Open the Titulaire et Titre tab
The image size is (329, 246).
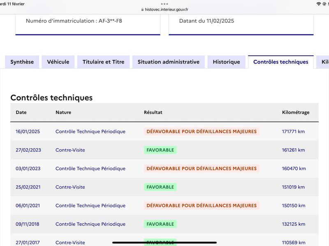pos(104,62)
